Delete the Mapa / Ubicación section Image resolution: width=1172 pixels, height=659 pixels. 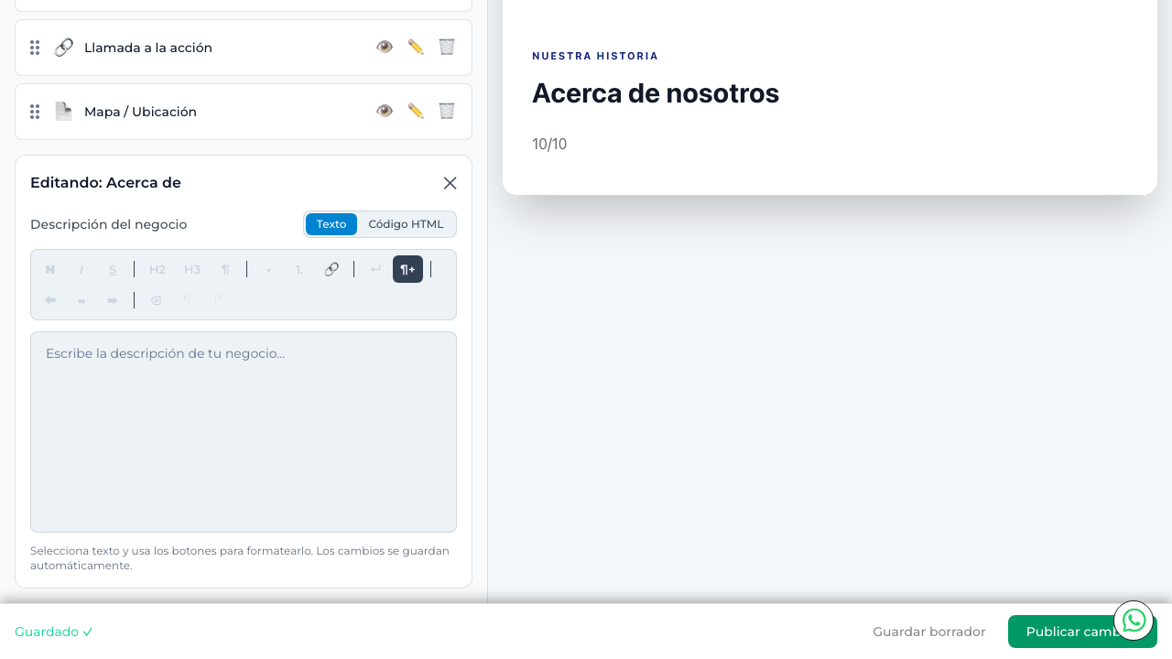(447, 111)
